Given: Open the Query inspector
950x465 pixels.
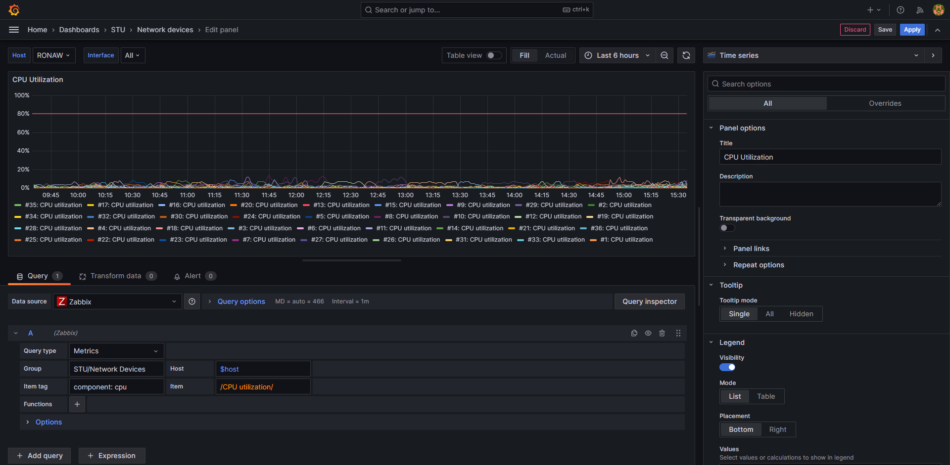Looking at the screenshot, I should (x=649, y=301).
